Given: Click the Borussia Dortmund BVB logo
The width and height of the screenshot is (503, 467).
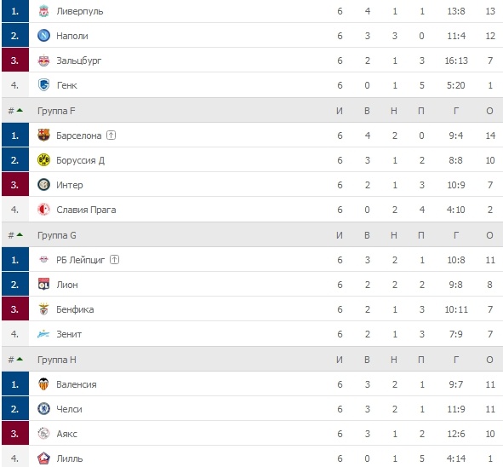Looking at the screenshot, I should [x=43, y=160].
